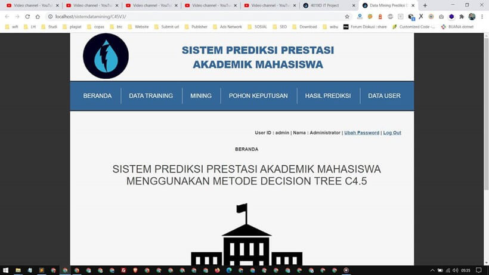
Task: Open POHON KEPUTUSAN menu item
Action: 258,96
